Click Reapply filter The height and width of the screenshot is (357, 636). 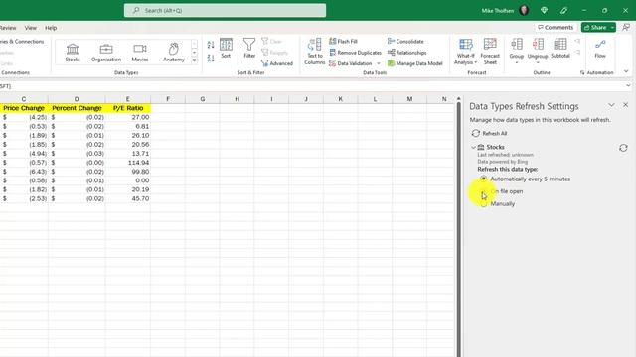pyautogui.click(x=274, y=53)
